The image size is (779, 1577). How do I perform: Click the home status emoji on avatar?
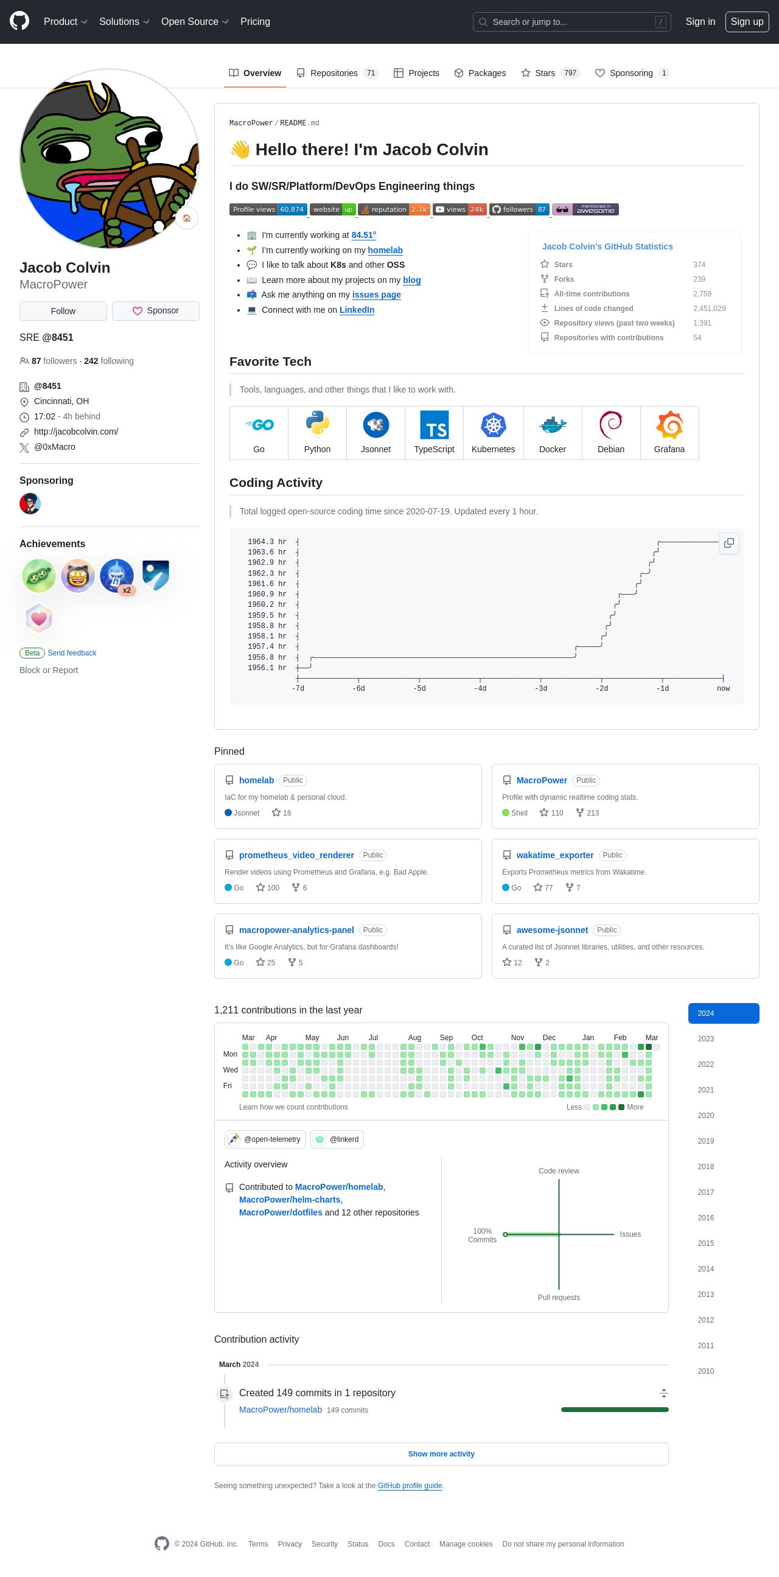click(187, 218)
